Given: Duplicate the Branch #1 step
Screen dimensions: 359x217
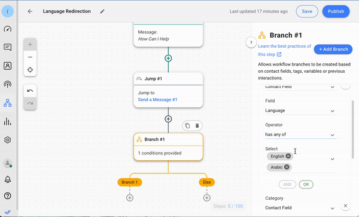Looking at the screenshot, I should click(x=187, y=126).
